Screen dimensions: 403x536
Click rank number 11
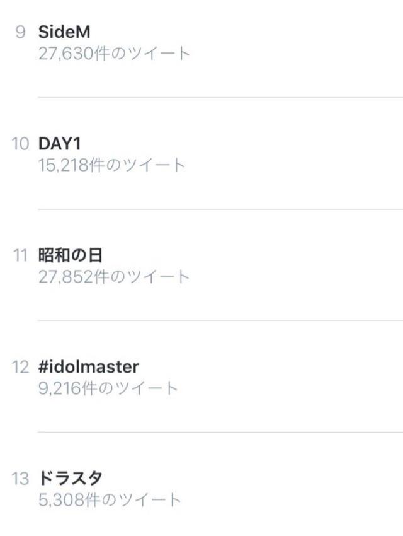(x=20, y=255)
